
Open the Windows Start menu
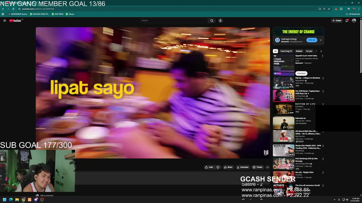pos(5,200)
